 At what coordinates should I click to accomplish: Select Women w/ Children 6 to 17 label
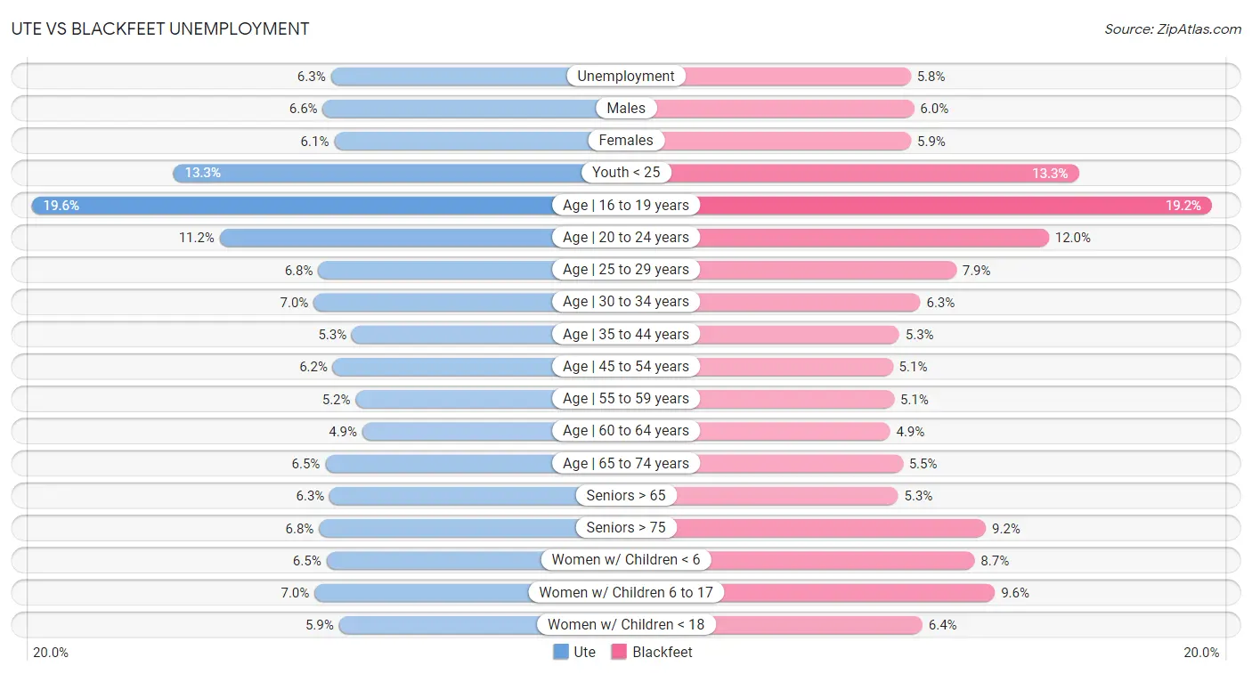[x=626, y=592]
